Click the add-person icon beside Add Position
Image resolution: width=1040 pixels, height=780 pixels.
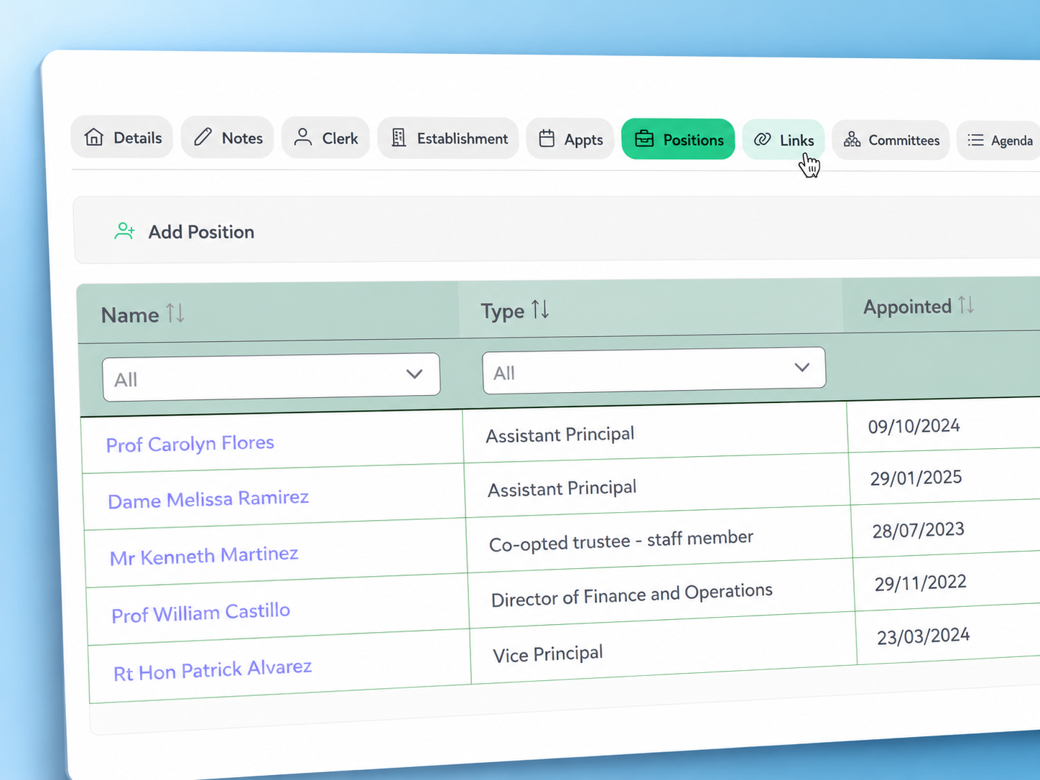point(124,231)
